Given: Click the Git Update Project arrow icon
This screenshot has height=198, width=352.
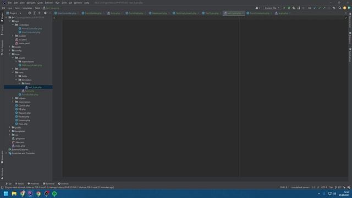Looking at the screenshot, I should [315, 8].
